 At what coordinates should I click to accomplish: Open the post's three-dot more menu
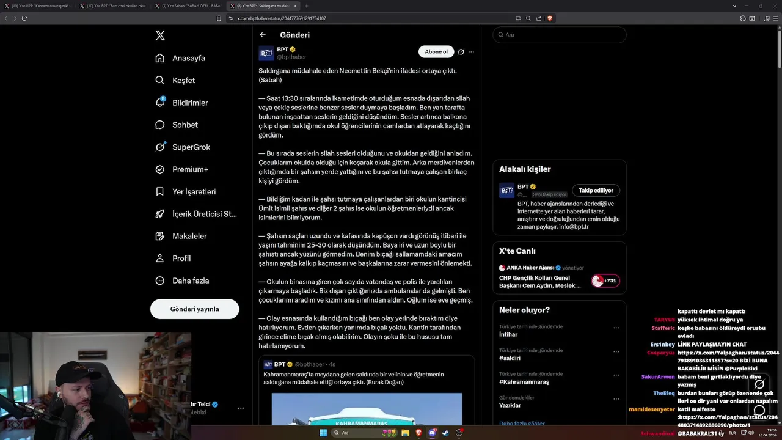coord(471,52)
